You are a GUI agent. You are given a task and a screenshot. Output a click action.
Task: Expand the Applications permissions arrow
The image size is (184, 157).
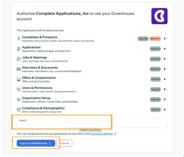point(165,49)
